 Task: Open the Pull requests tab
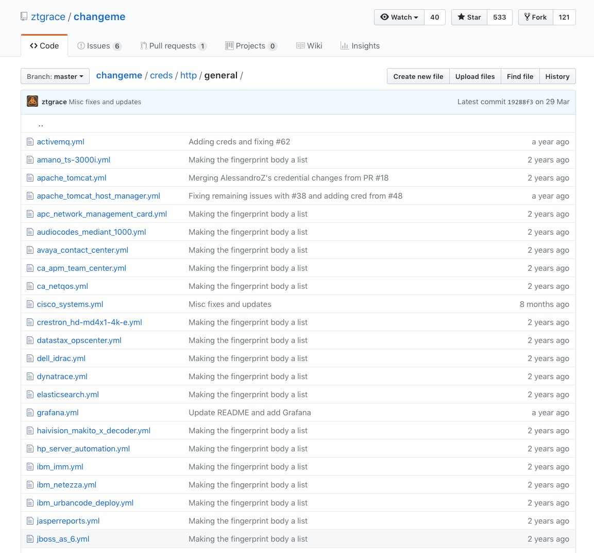point(174,46)
